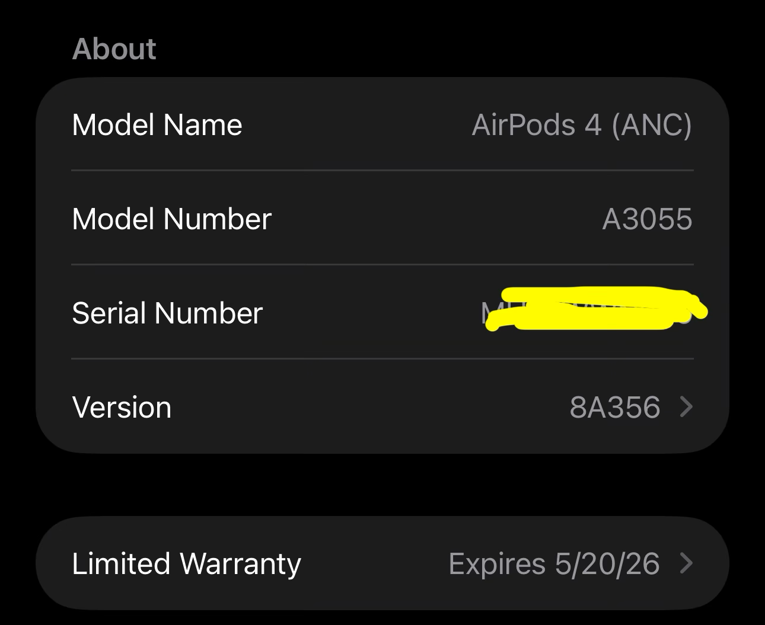The width and height of the screenshot is (765, 625).
Task: Tap the 5/20/26 warranty expiration date
Action: [x=607, y=563]
